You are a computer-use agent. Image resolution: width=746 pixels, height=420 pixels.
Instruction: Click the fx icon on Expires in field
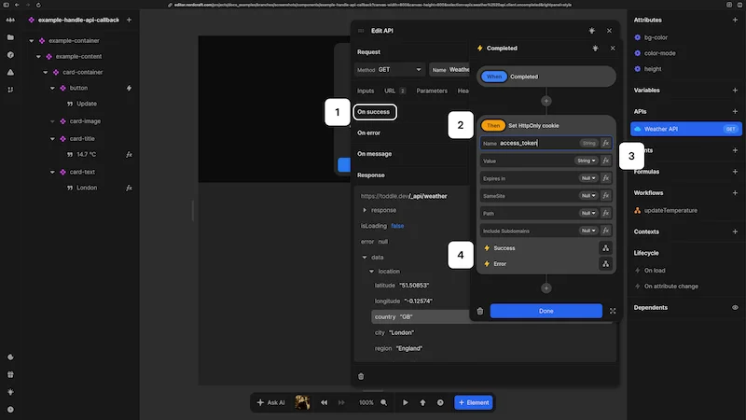[x=605, y=178]
